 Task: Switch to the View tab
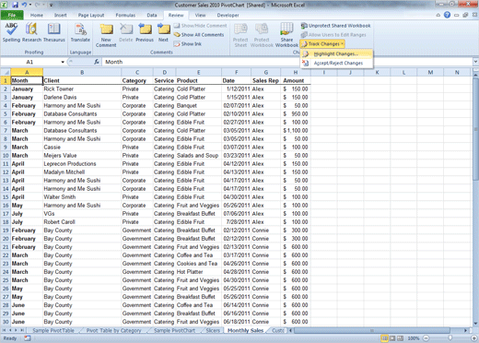click(200, 15)
